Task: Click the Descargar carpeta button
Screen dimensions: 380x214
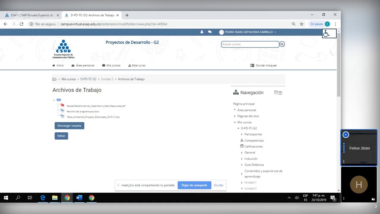Action: coord(69,126)
